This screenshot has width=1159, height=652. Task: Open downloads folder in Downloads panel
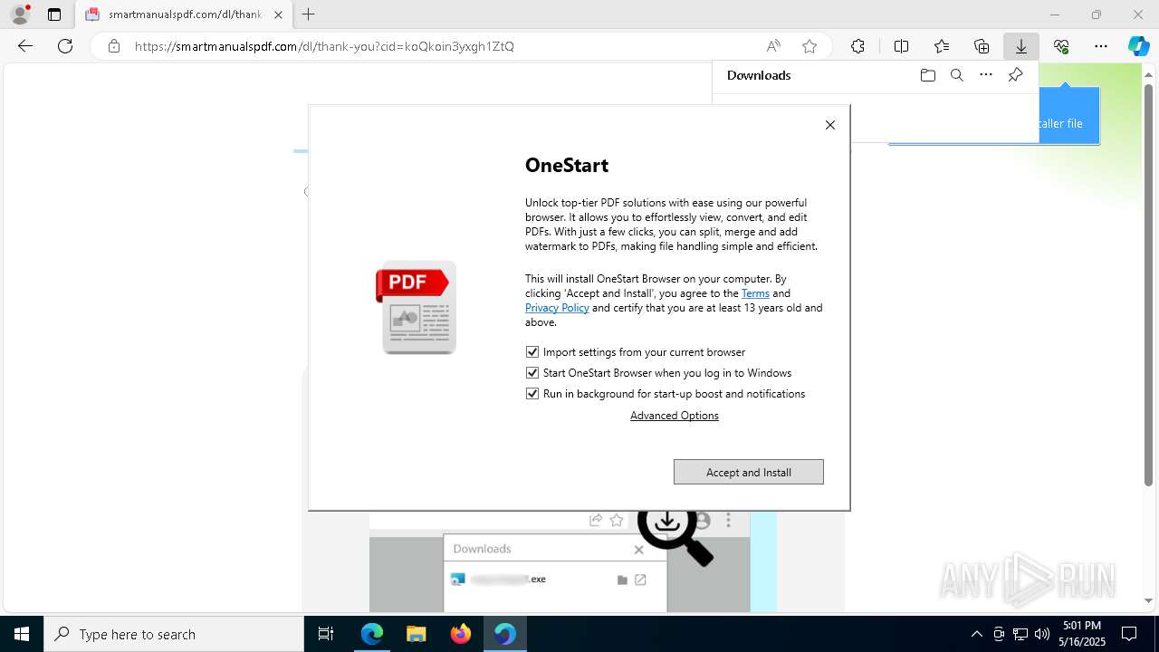coord(927,75)
